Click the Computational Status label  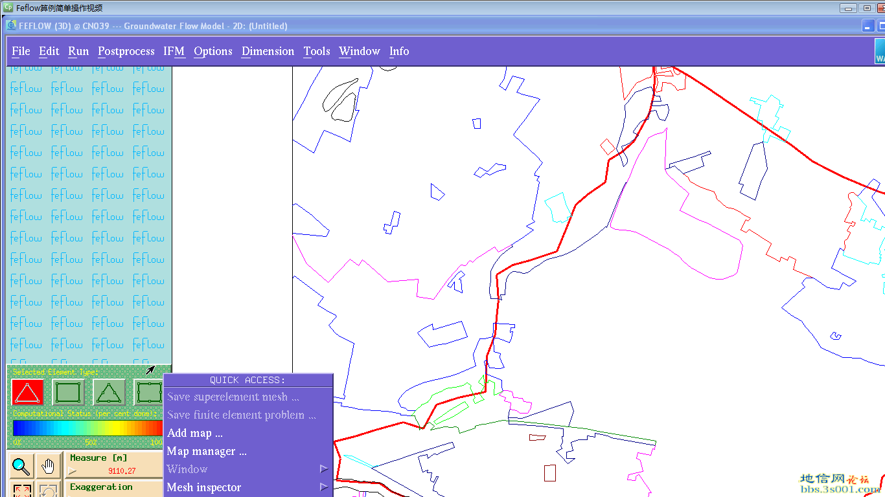[85, 414]
